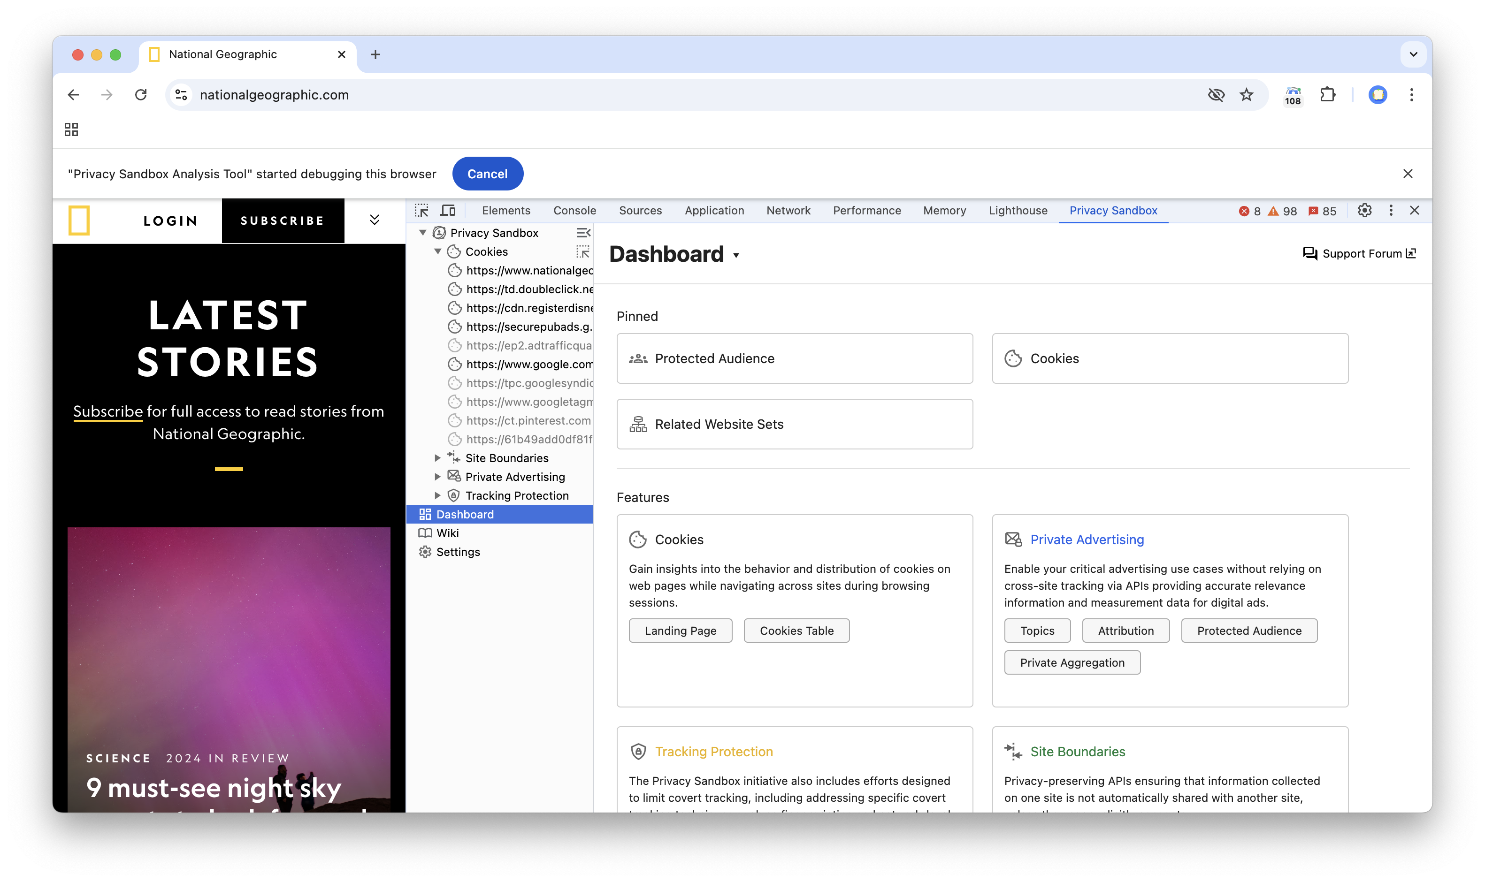Open the apps grid in bookmarks bar
The width and height of the screenshot is (1485, 882).
coord(71,129)
